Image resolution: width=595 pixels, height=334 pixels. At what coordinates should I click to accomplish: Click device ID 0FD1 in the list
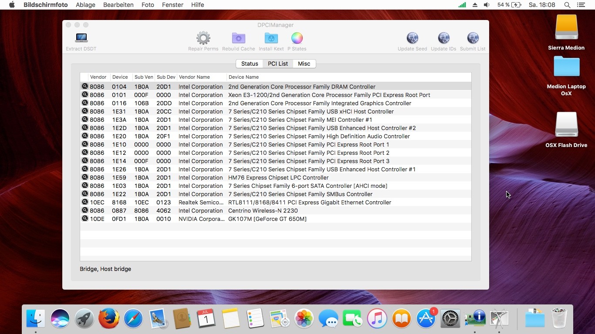[119, 219]
